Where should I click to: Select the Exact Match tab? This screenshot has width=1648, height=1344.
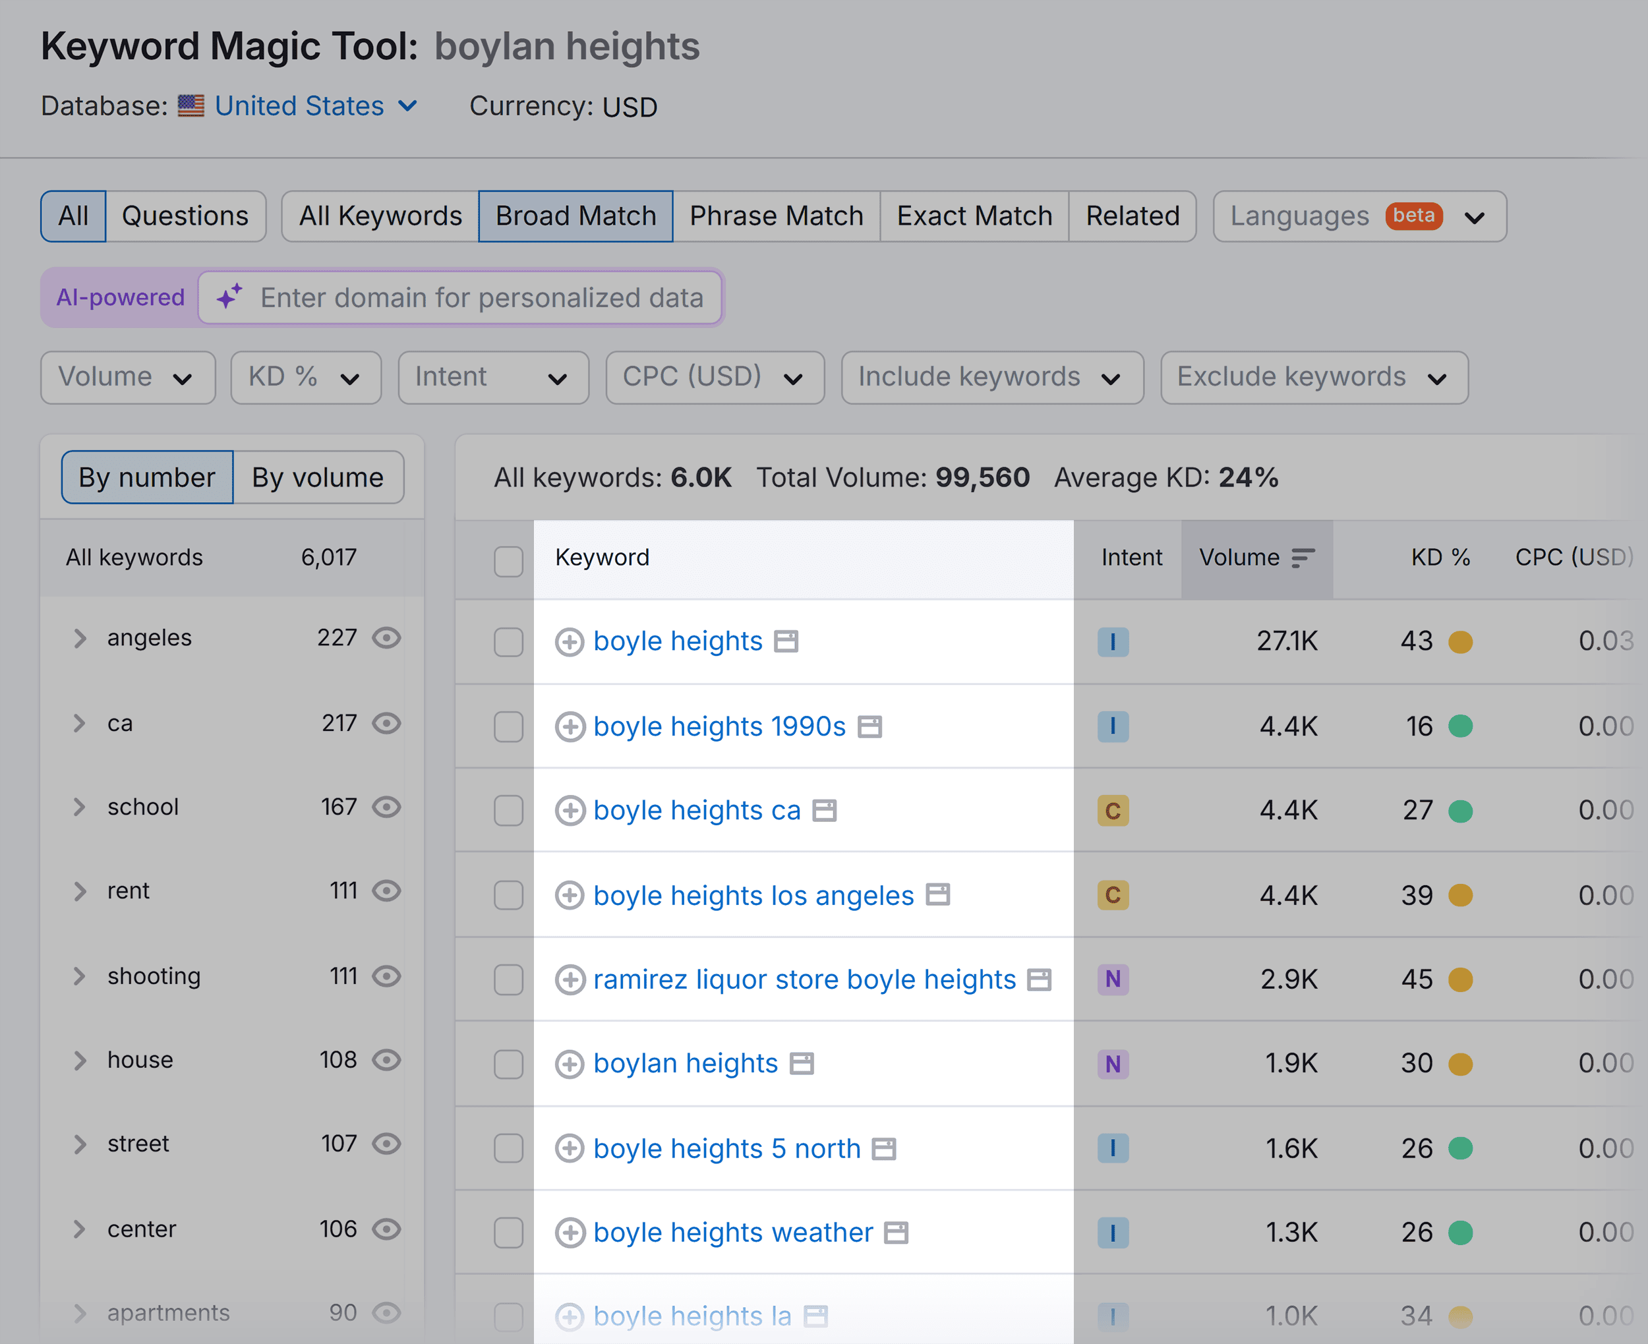(x=974, y=216)
